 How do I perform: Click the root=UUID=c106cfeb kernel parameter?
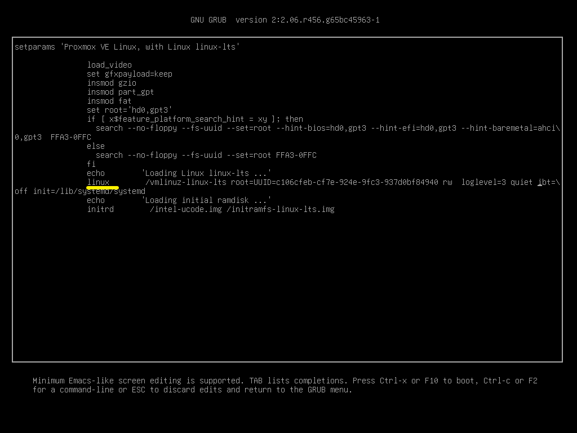[335, 182]
